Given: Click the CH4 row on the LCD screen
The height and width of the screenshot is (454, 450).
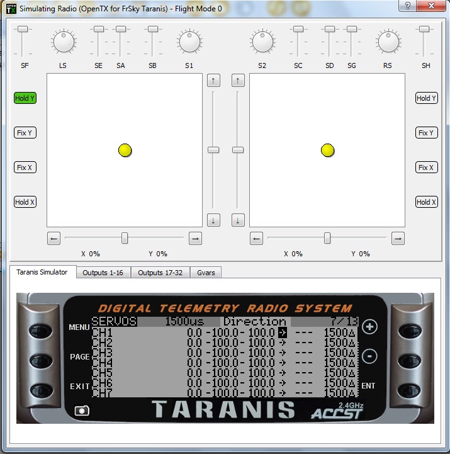Looking at the screenshot, I should coord(225,363).
